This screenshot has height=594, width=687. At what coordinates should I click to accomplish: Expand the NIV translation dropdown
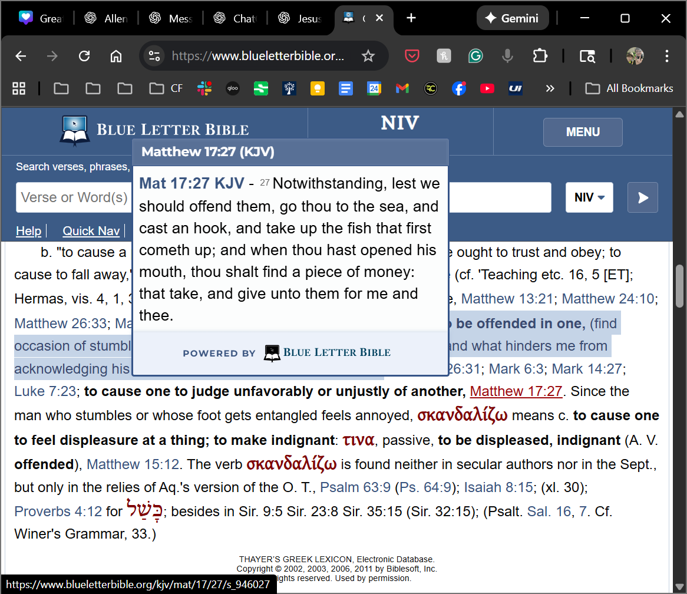click(589, 197)
